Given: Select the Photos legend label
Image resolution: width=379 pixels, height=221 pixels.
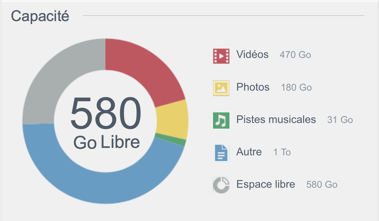Looking at the screenshot, I should [253, 87].
